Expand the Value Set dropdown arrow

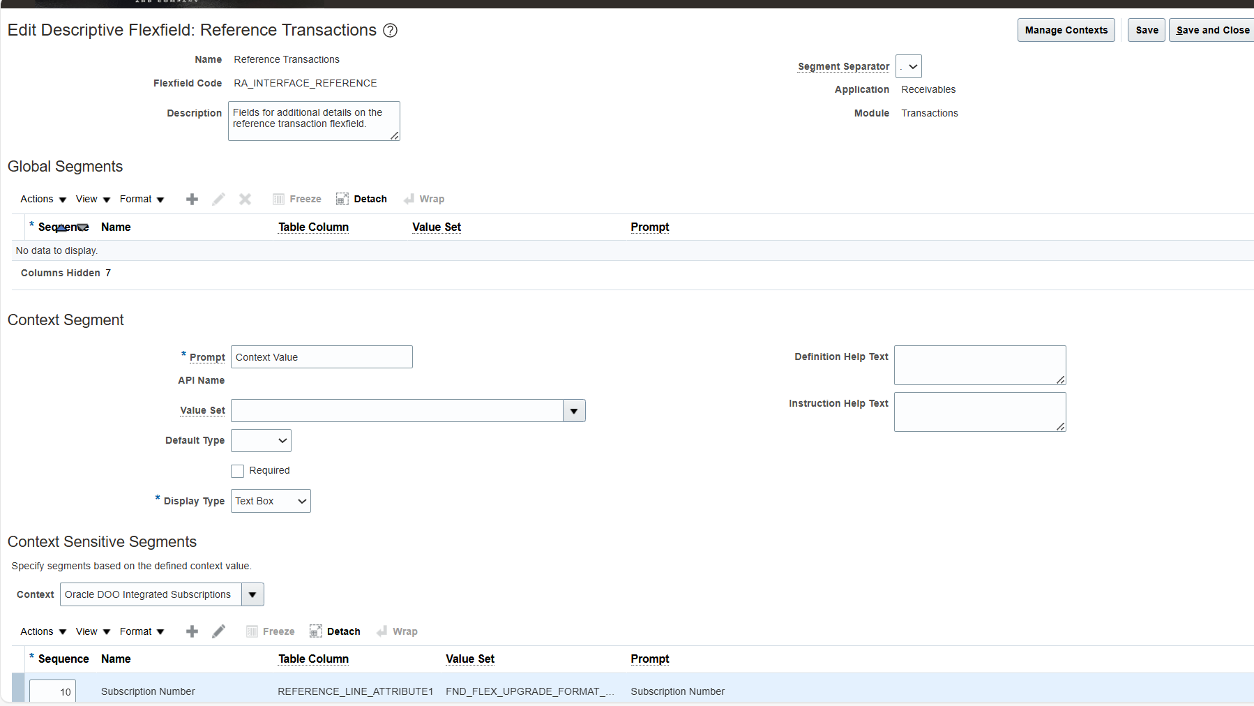click(x=574, y=412)
